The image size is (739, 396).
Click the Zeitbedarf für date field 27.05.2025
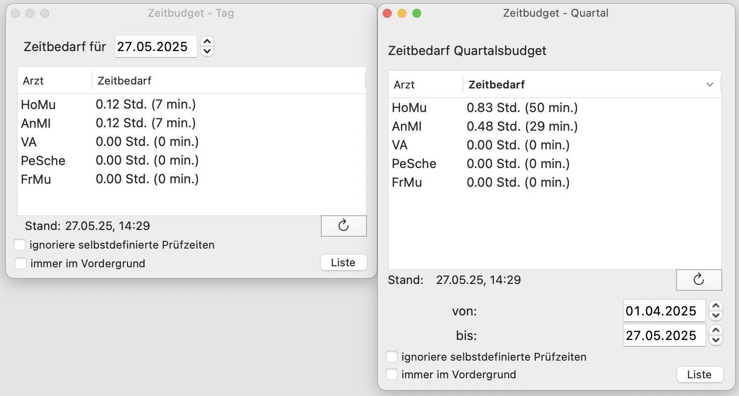pyautogui.click(x=156, y=47)
